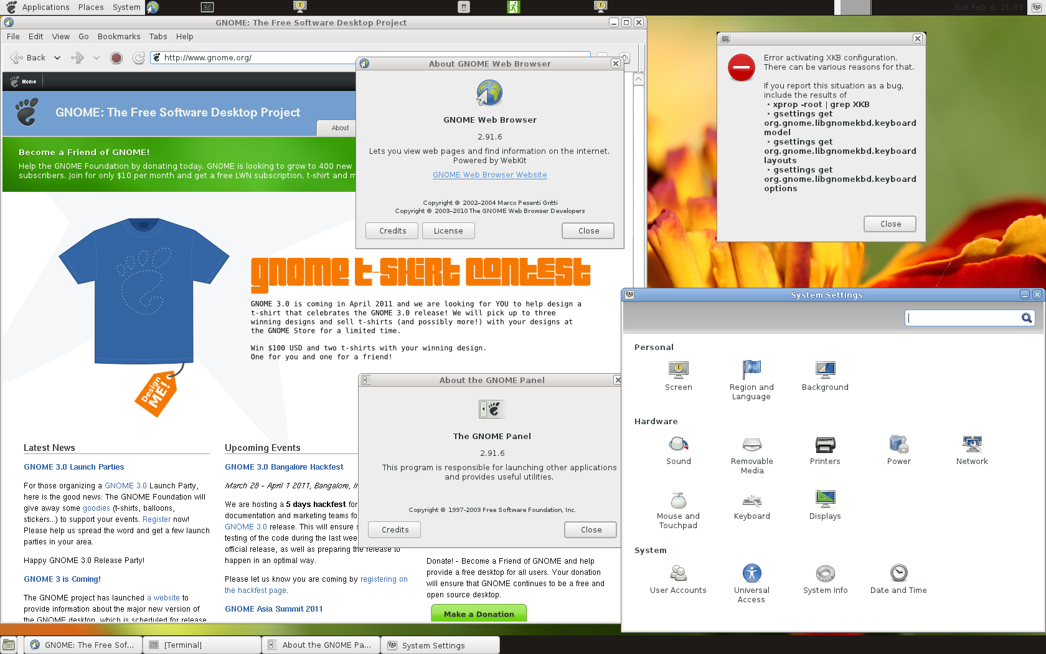
Task: Click License in About Web Browser dialog
Action: (448, 231)
